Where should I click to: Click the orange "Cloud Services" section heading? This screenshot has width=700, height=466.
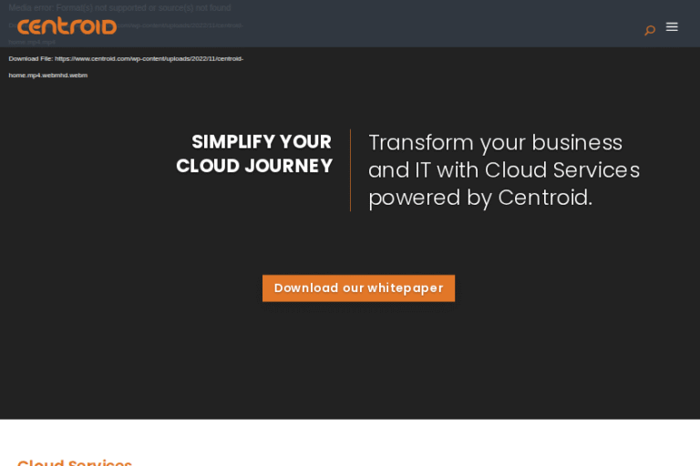(75, 462)
